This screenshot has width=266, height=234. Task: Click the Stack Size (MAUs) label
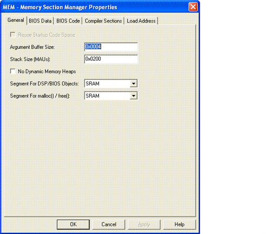click(x=30, y=59)
